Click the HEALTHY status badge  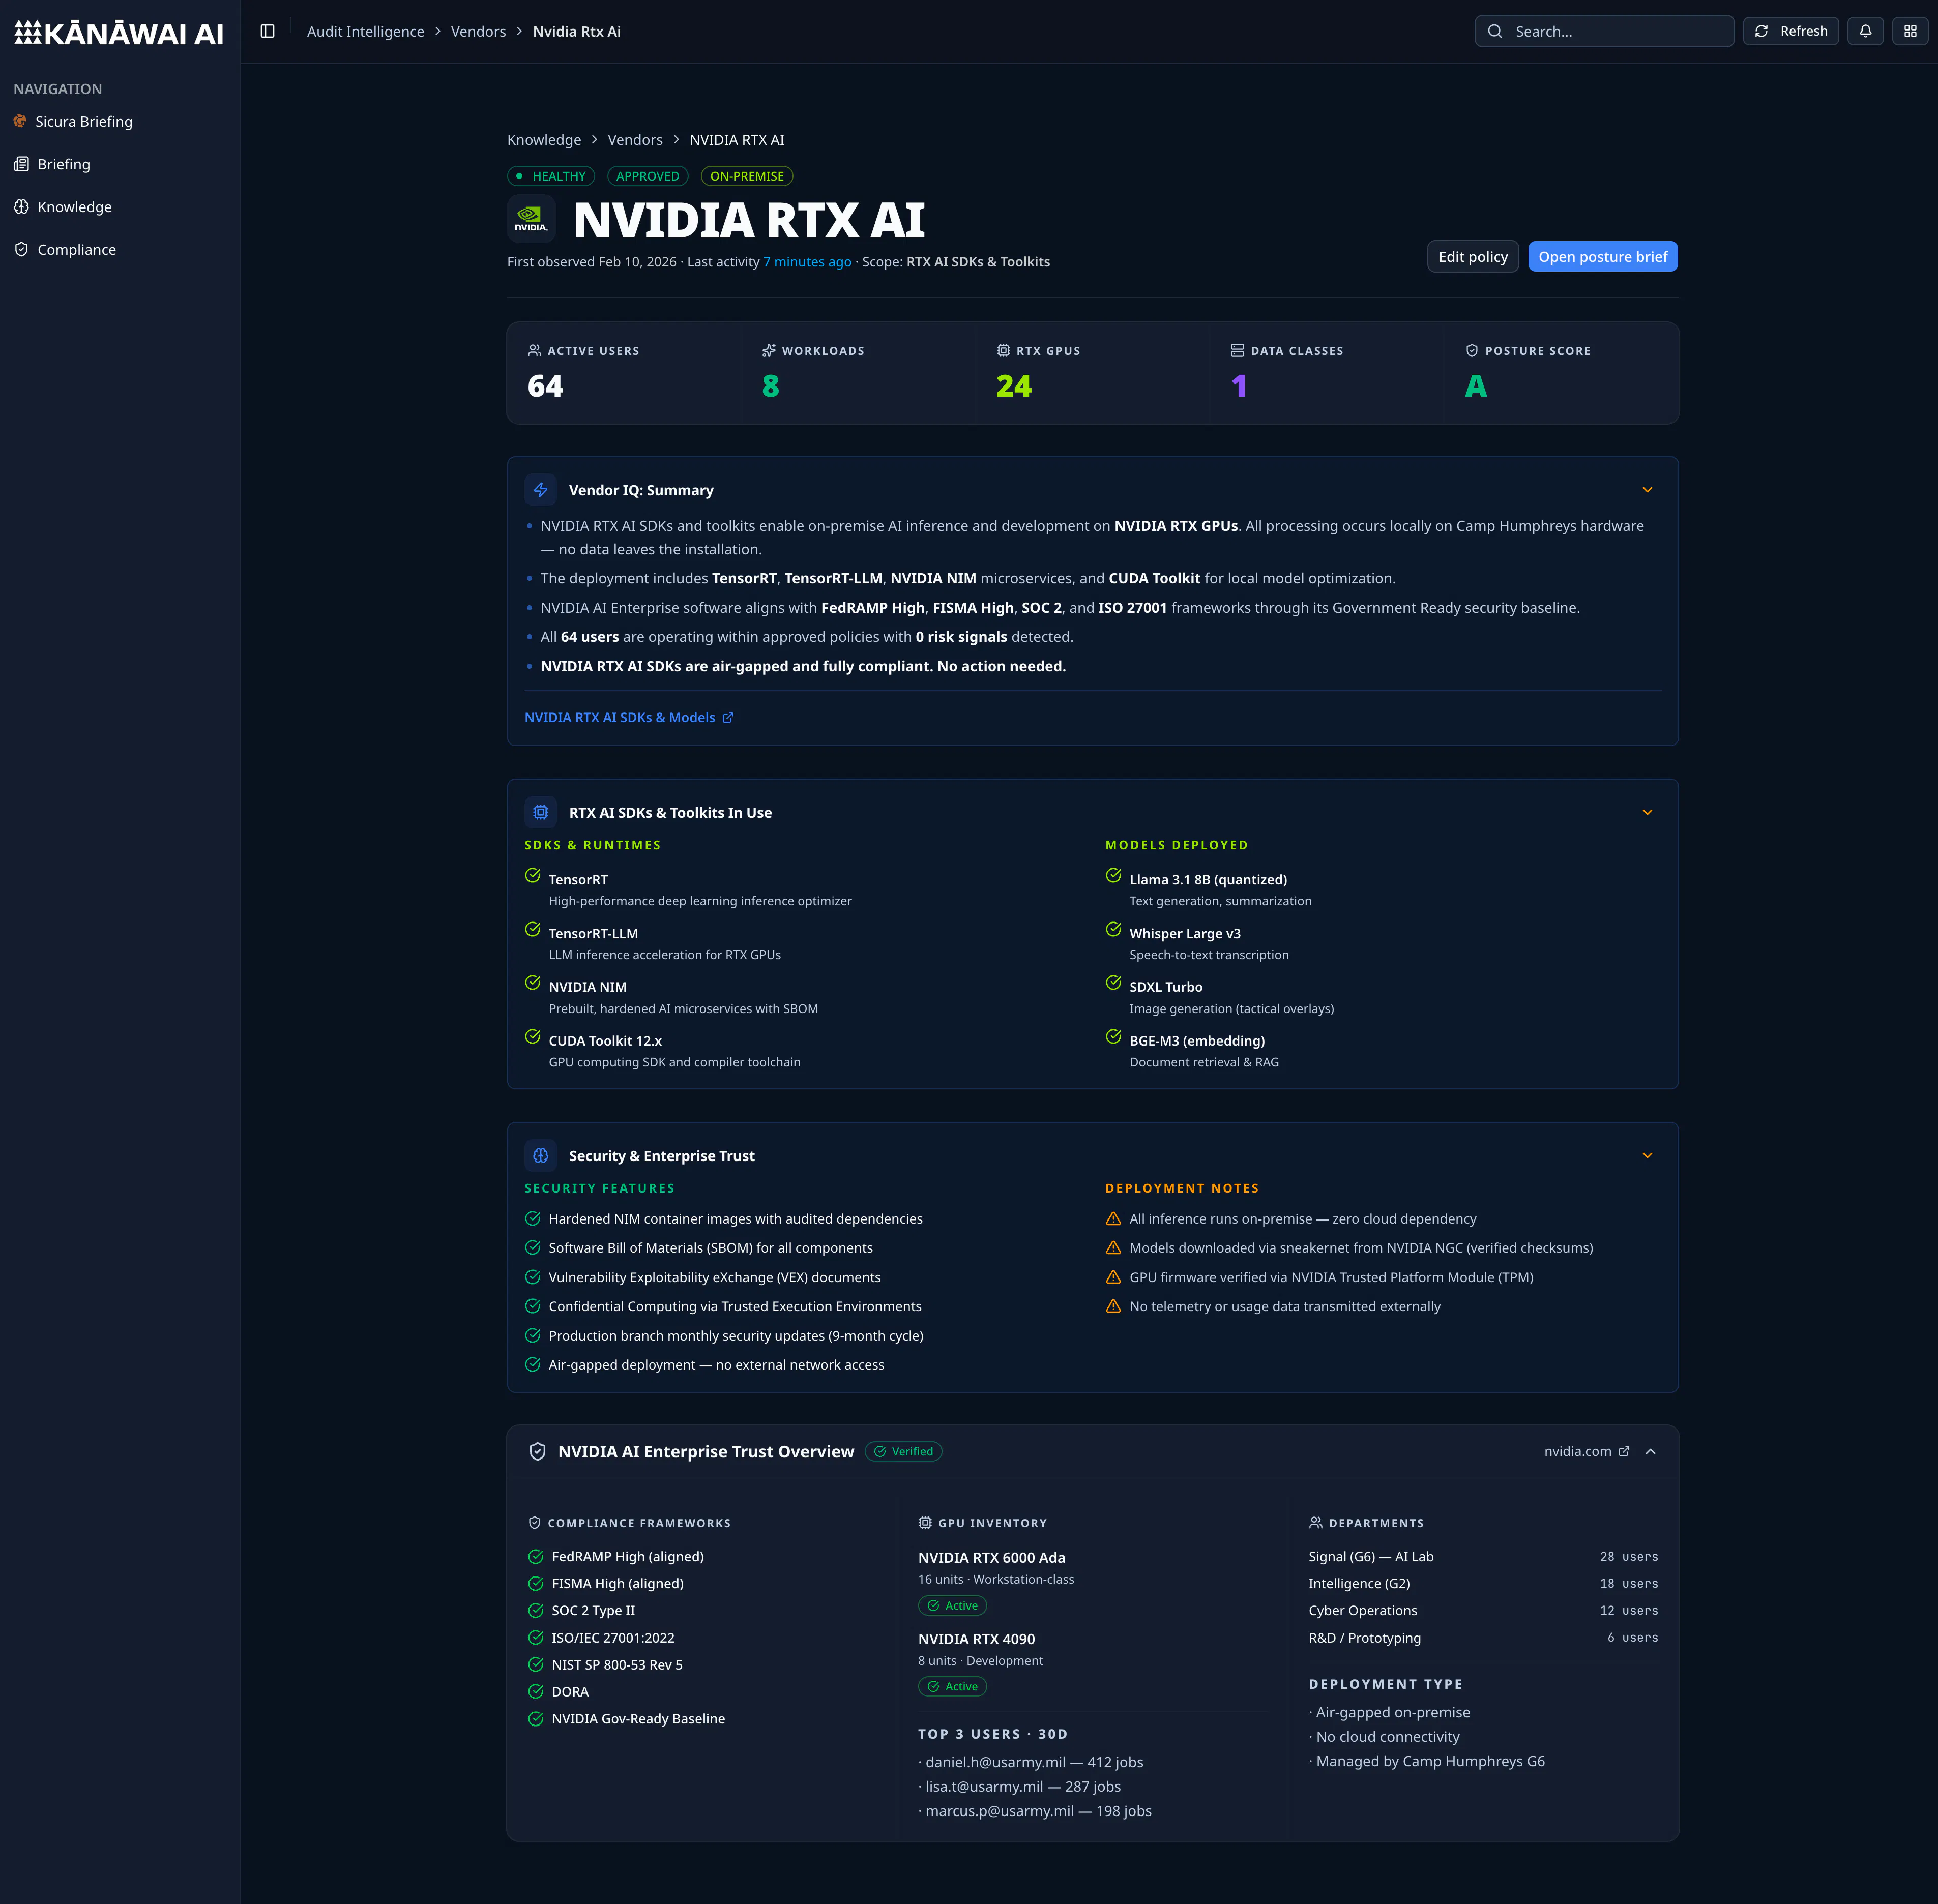point(551,176)
